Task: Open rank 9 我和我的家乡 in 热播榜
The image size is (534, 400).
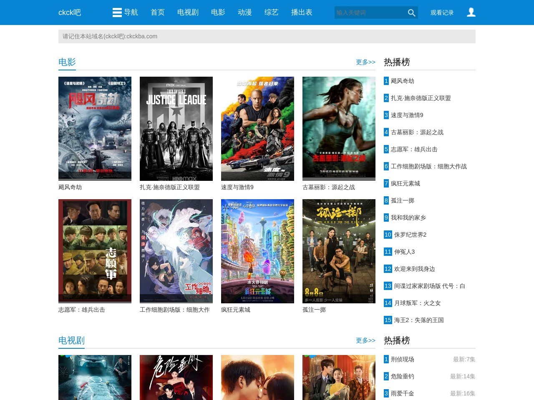Action: pyautogui.click(x=408, y=217)
